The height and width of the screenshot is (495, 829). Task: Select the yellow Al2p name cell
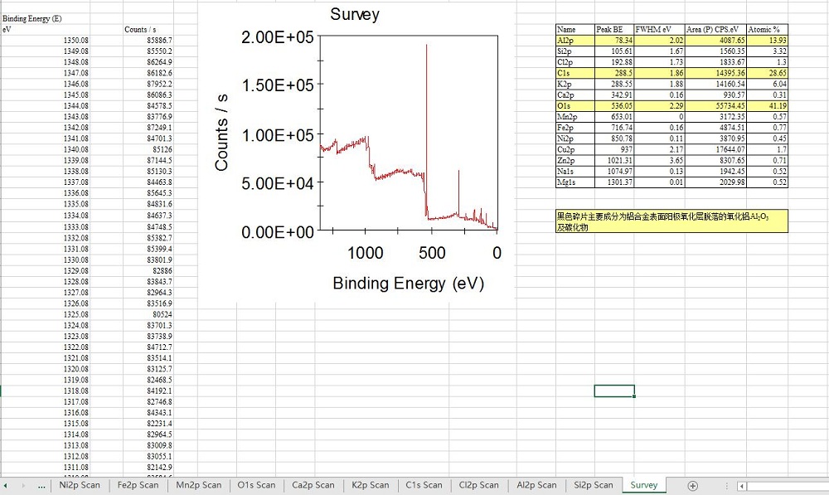pyautogui.click(x=574, y=40)
